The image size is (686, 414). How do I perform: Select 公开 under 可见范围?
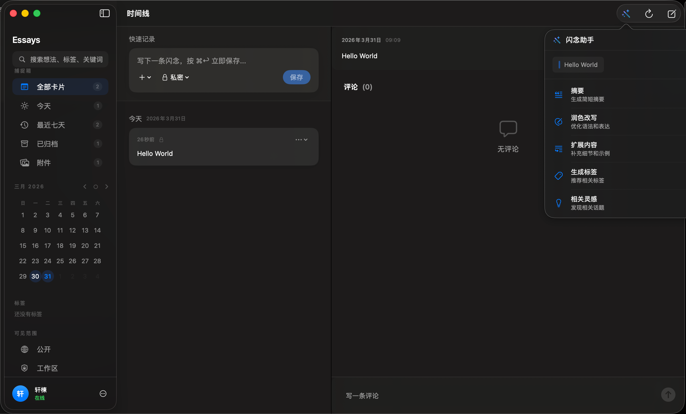(44, 349)
